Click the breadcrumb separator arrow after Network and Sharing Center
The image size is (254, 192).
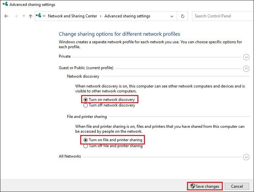pos(101,16)
